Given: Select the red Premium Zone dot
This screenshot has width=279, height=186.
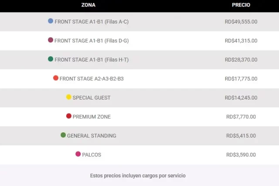Looking at the screenshot, I should pos(69,116).
